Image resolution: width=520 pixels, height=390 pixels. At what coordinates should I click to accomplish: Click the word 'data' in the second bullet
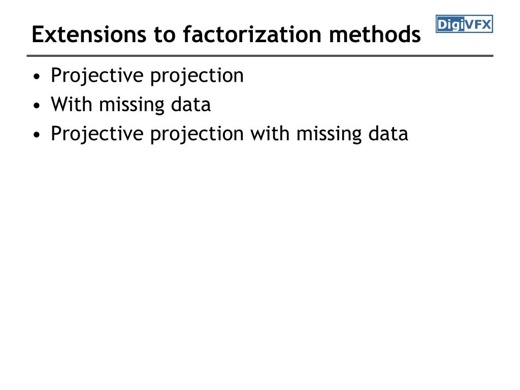pyautogui.click(x=191, y=104)
